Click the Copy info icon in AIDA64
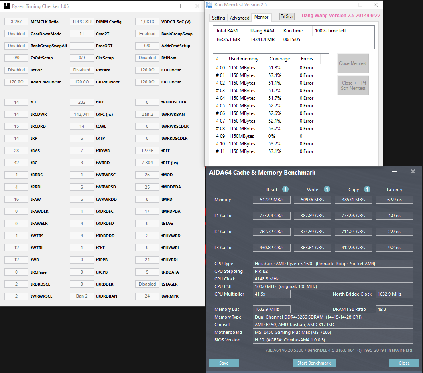The height and width of the screenshot is (373, 423). pyautogui.click(x=367, y=190)
